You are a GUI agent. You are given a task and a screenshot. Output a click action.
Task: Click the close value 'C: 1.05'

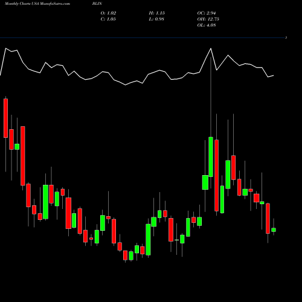tap(108, 19)
